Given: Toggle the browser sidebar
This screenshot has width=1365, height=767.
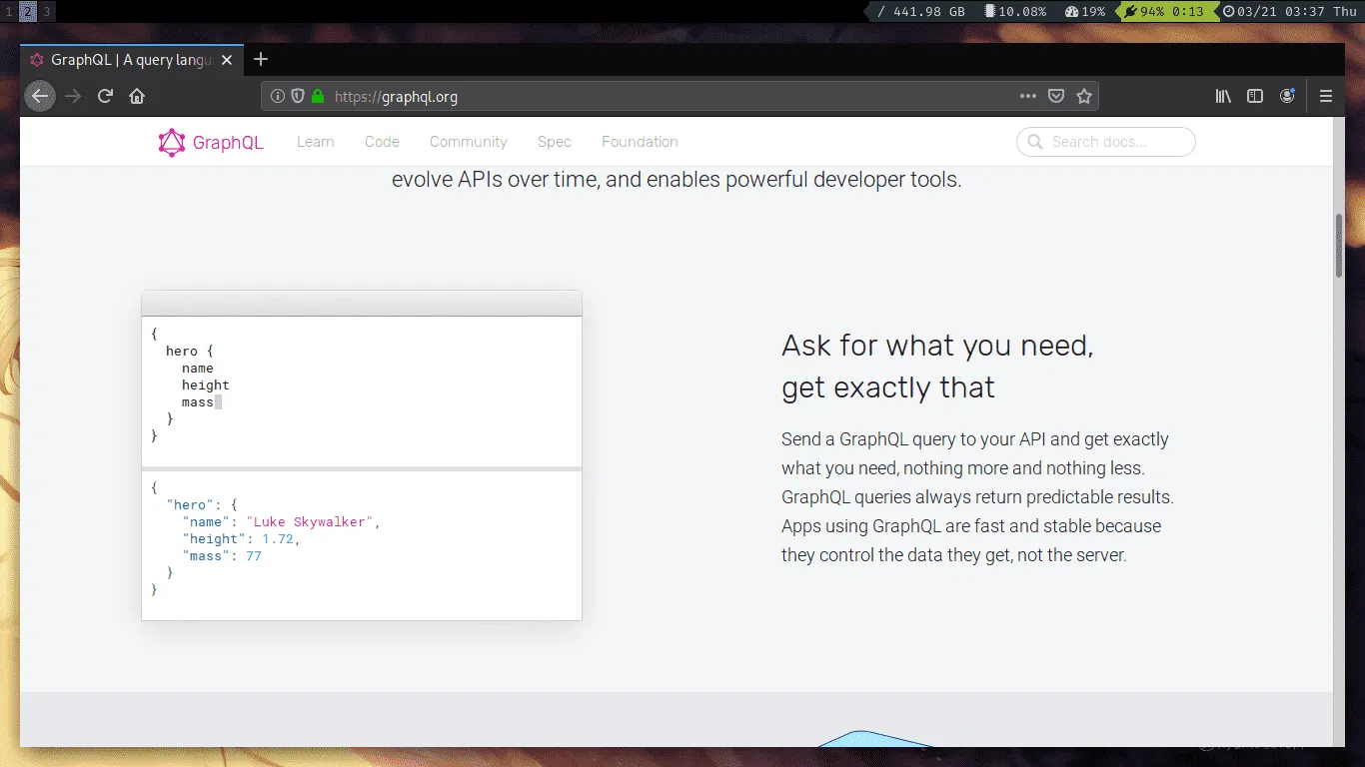Looking at the screenshot, I should tap(1255, 96).
